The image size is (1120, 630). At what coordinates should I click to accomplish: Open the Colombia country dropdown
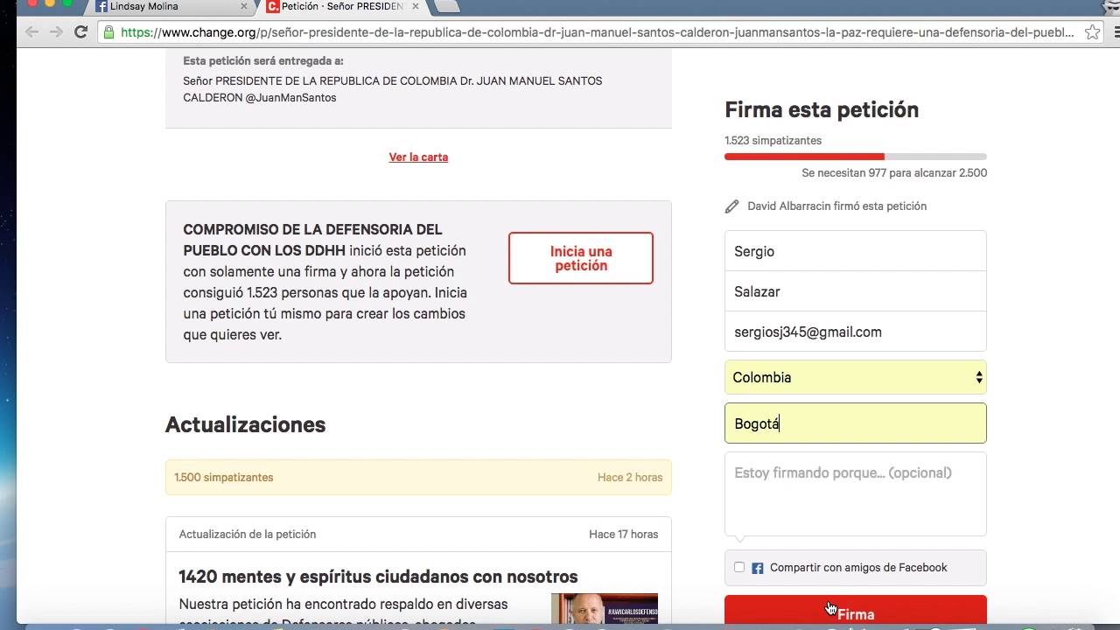click(x=856, y=377)
